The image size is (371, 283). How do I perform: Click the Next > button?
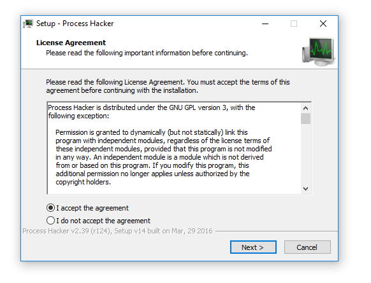tap(253, 247)
